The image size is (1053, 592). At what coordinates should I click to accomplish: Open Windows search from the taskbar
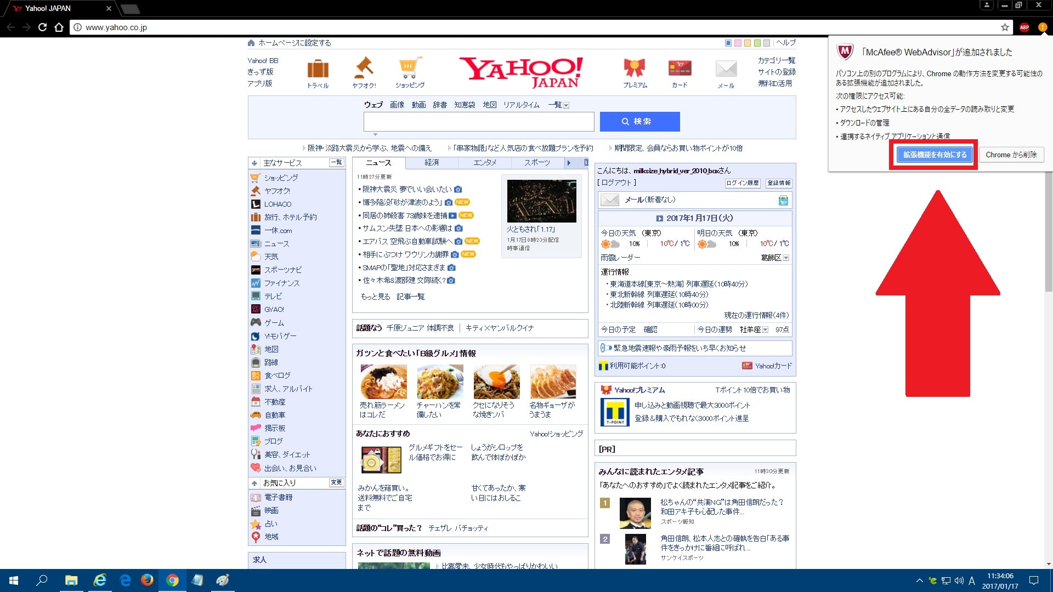[42, 580]
